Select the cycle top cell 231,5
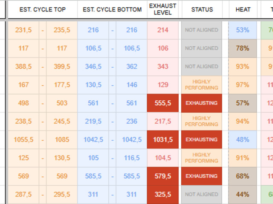273x204 pixels. [23, 30]
